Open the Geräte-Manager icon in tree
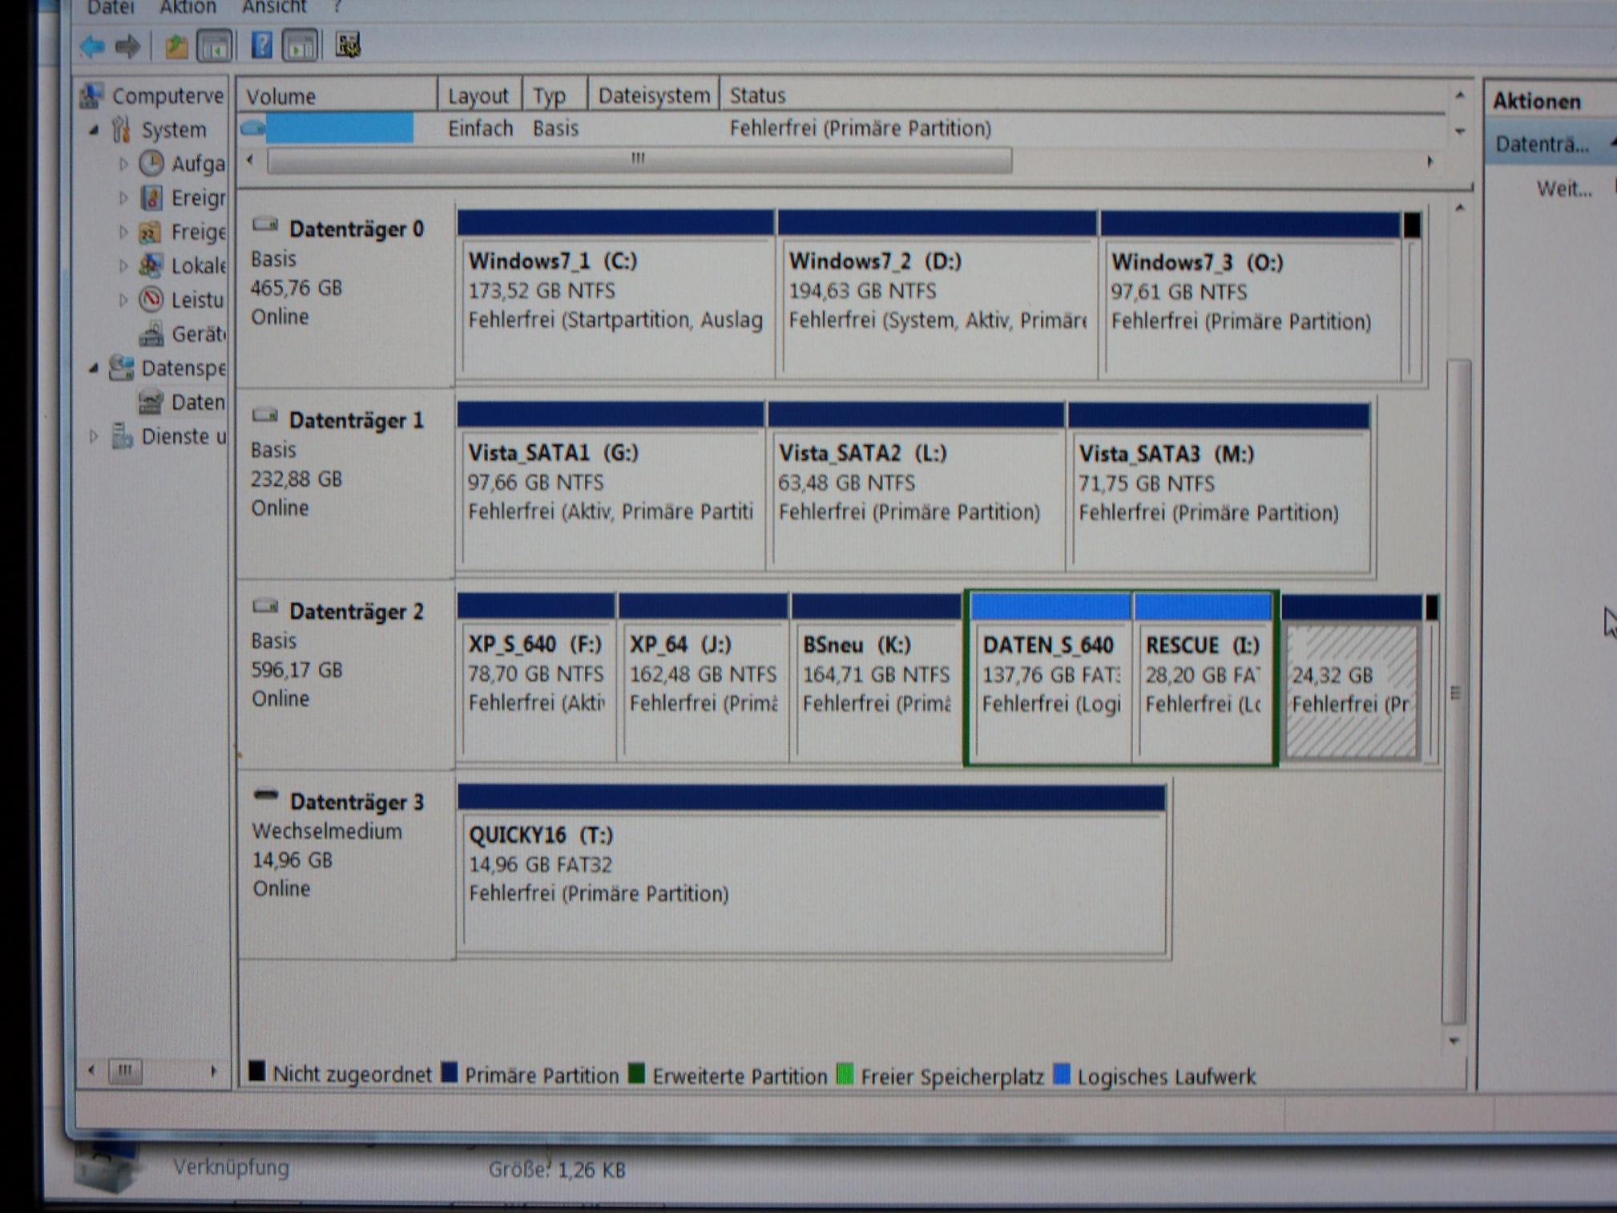Viewport: 1617px width, 1213px height. tap(151, 333)
